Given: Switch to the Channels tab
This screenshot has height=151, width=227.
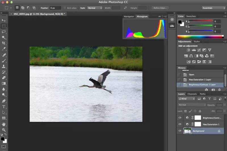Looking at the screenshot, I should [192, 94].
